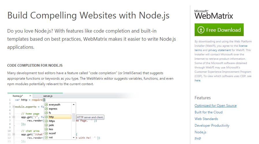Click the Free Download button
This screenshot has width=259, height=144.
[x=219, y=30]
